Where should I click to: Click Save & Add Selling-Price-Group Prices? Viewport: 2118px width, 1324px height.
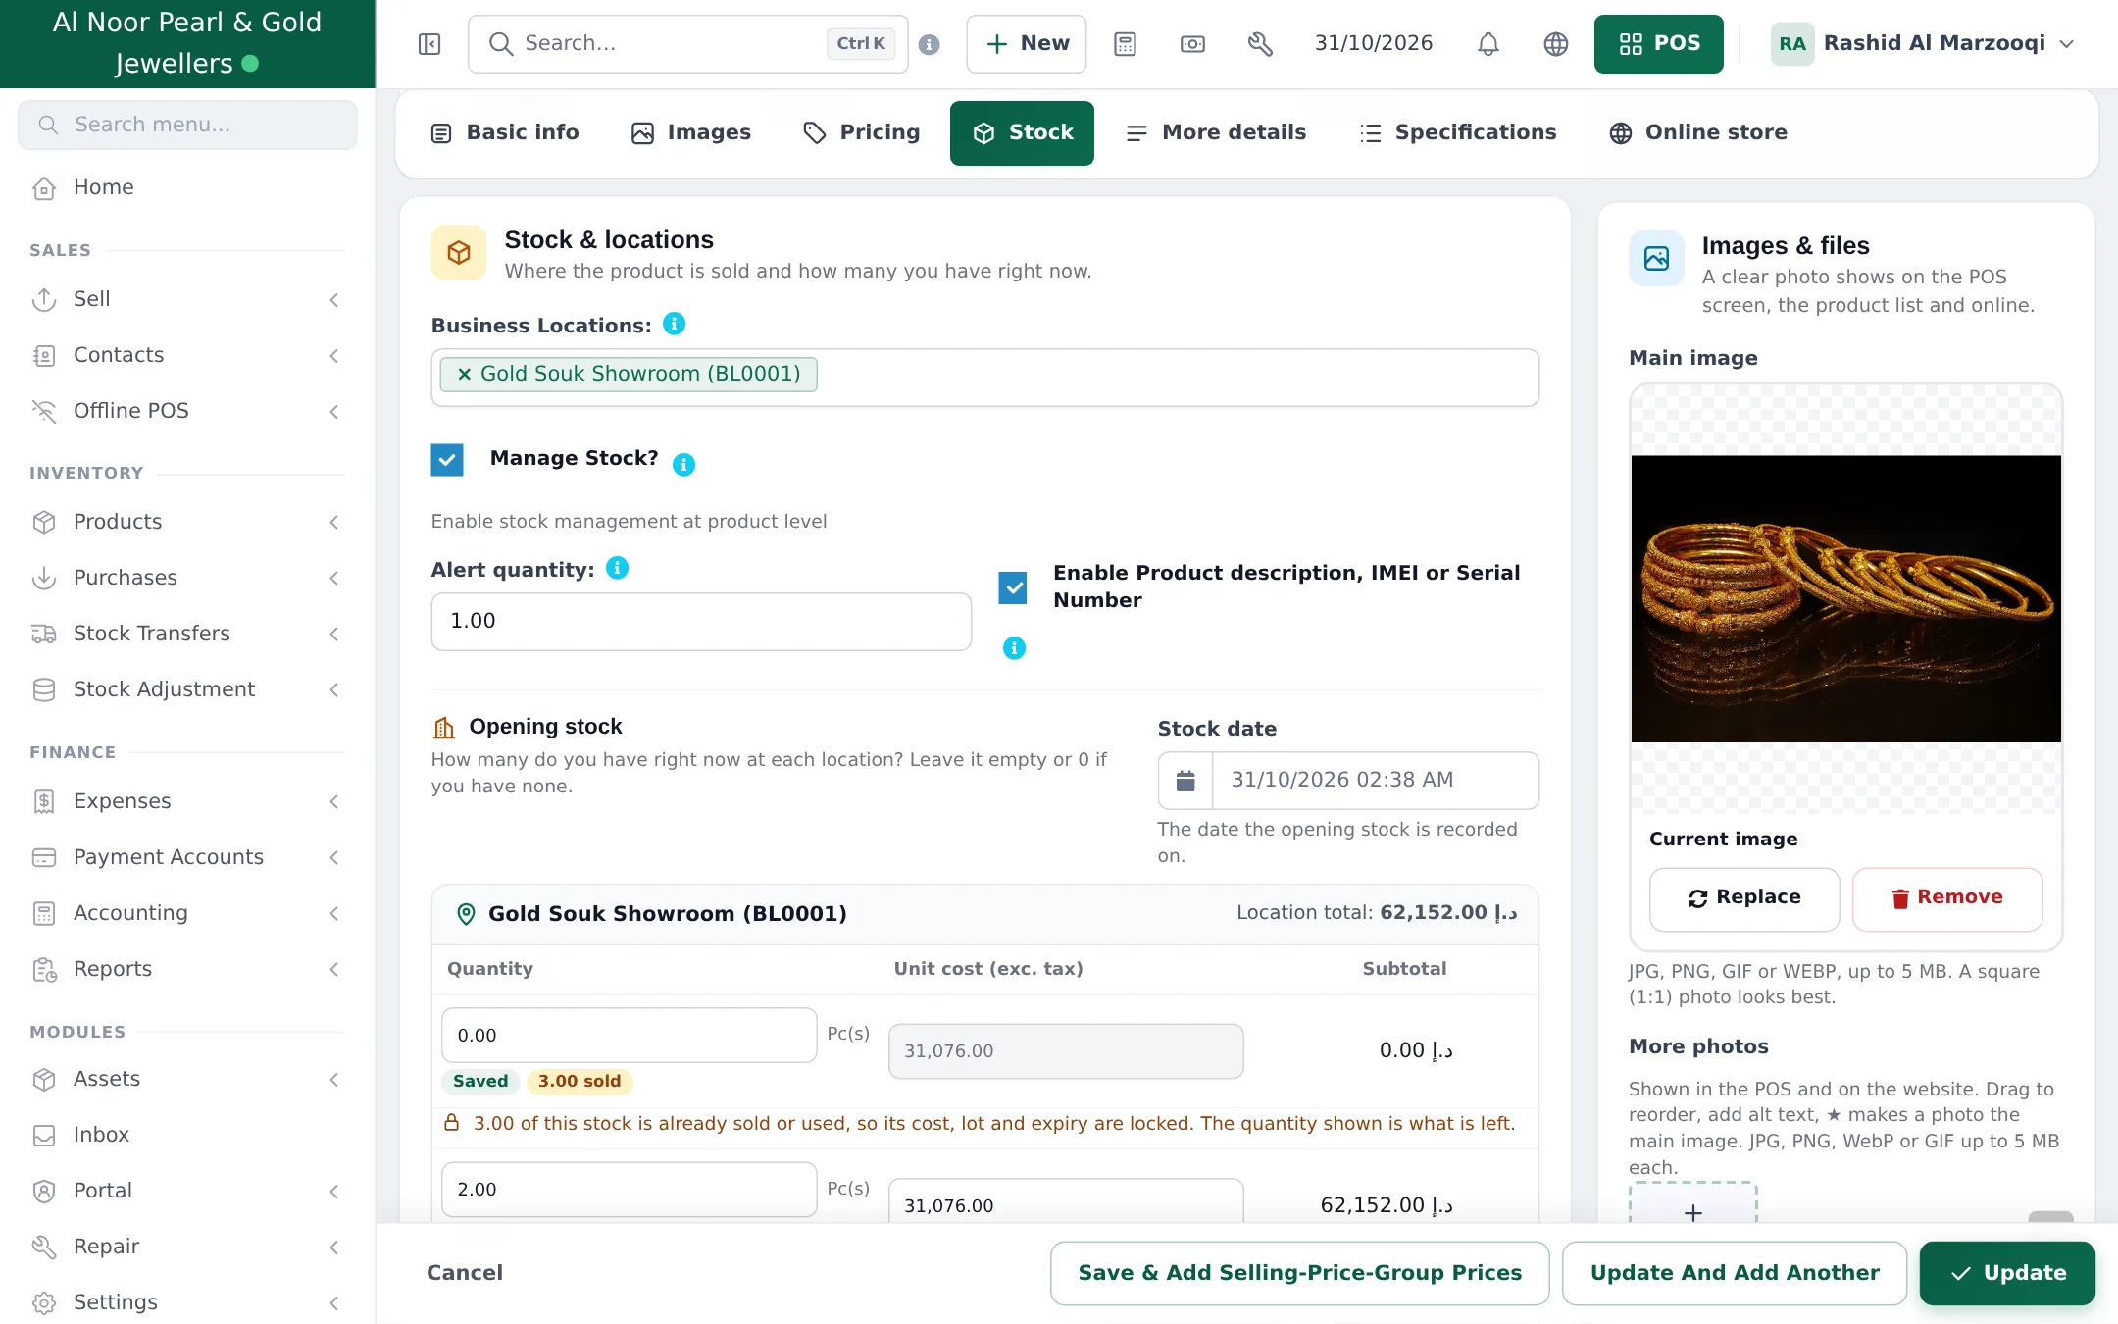pos(1300,1273)
